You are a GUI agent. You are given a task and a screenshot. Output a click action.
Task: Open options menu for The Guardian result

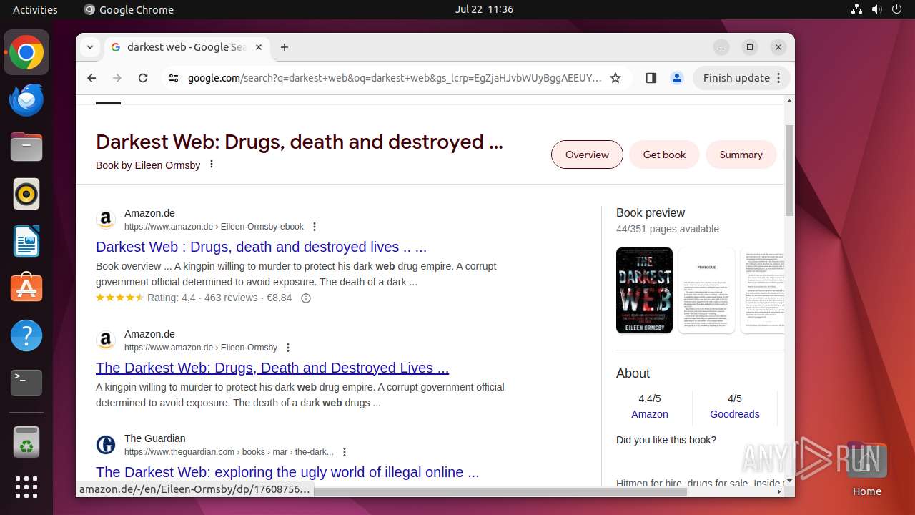tap(345, 452)
